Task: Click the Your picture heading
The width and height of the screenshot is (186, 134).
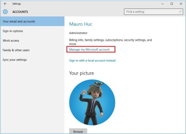Action: [x=82, y=73]
